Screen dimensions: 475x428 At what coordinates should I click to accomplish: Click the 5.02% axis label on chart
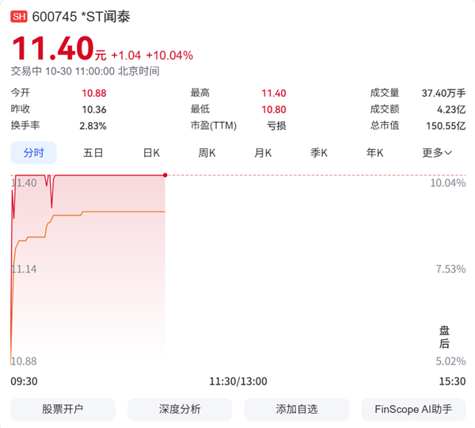[x=450, y=361]
